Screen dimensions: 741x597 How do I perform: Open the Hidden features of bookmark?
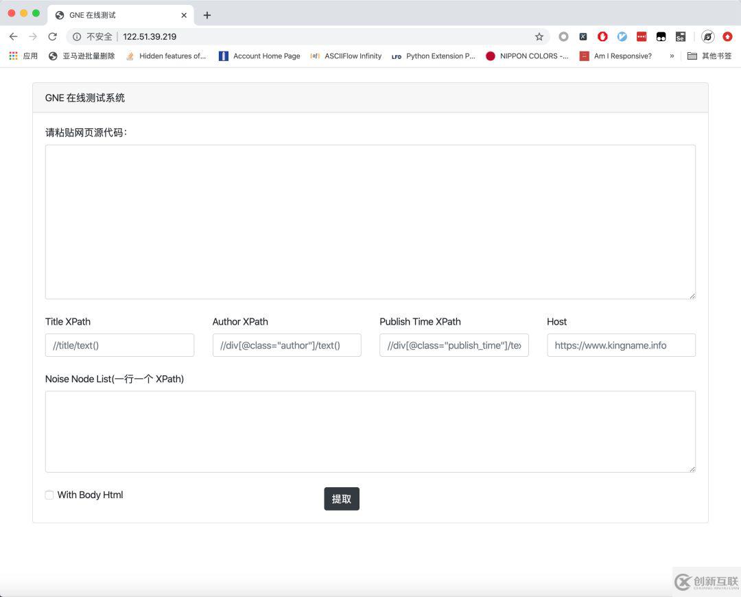(x=166, y=56)
